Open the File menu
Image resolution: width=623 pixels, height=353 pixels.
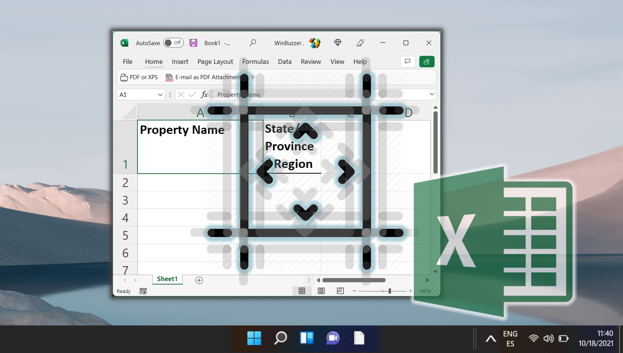(x=128, y=62)
